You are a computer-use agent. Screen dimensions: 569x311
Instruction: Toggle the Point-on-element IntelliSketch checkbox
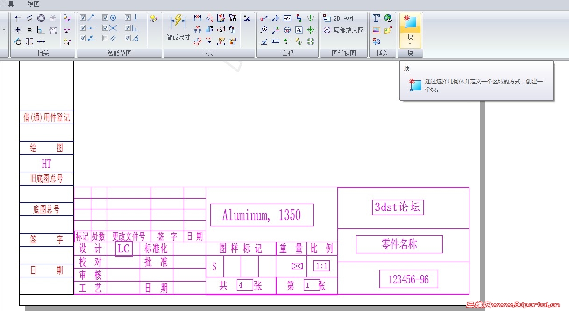click(83, 38)
